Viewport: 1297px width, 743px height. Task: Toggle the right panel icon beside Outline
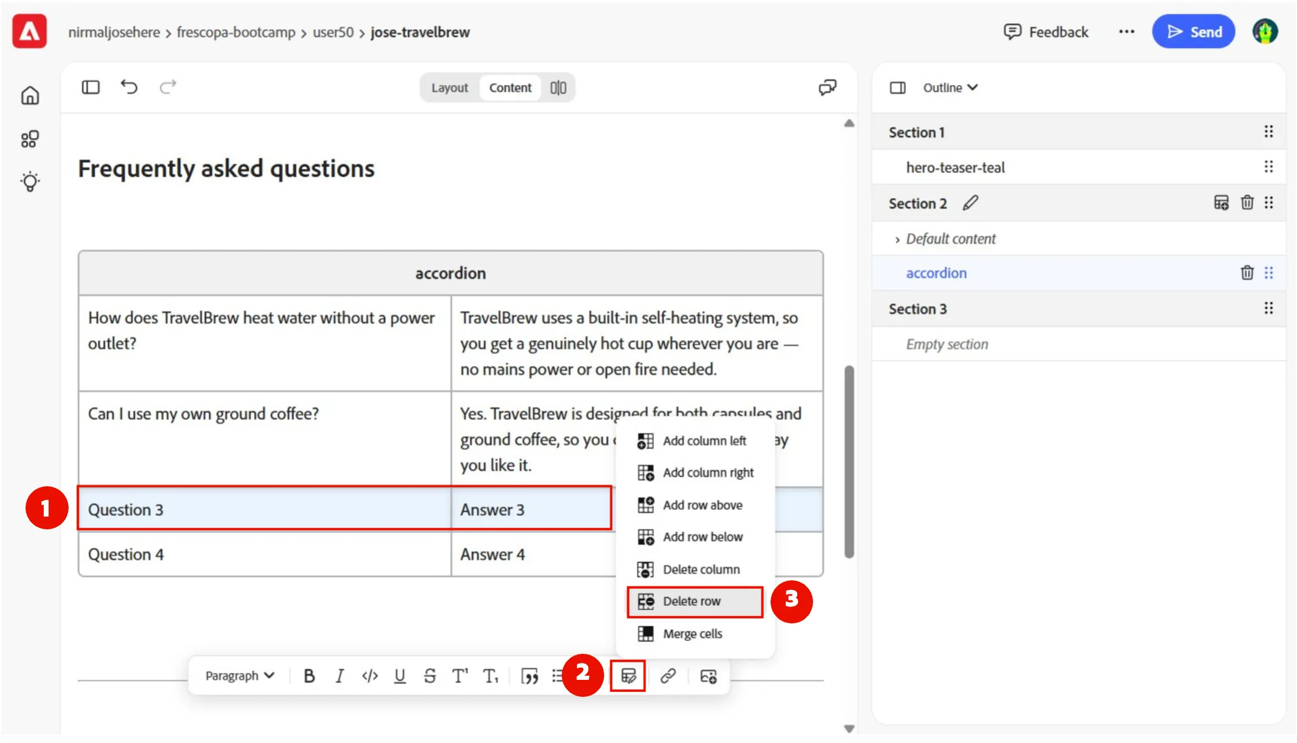point(897,88)
